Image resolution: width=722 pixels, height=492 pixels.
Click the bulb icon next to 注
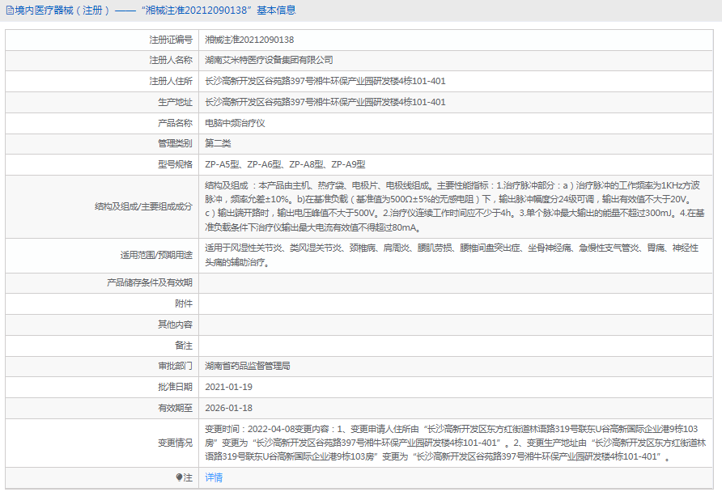(x=179, y=477)
